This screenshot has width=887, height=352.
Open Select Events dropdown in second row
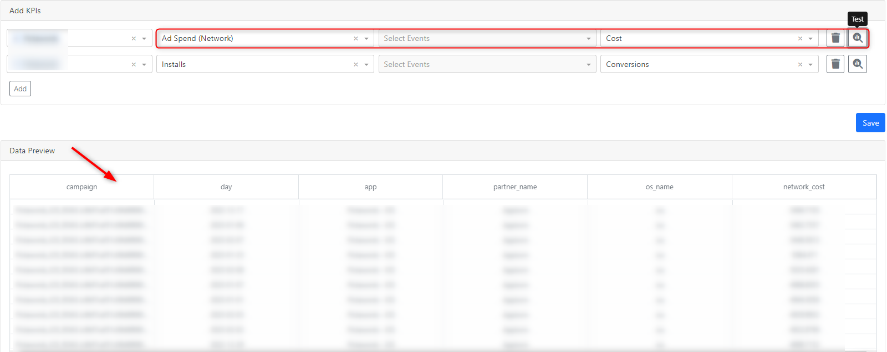487,65
